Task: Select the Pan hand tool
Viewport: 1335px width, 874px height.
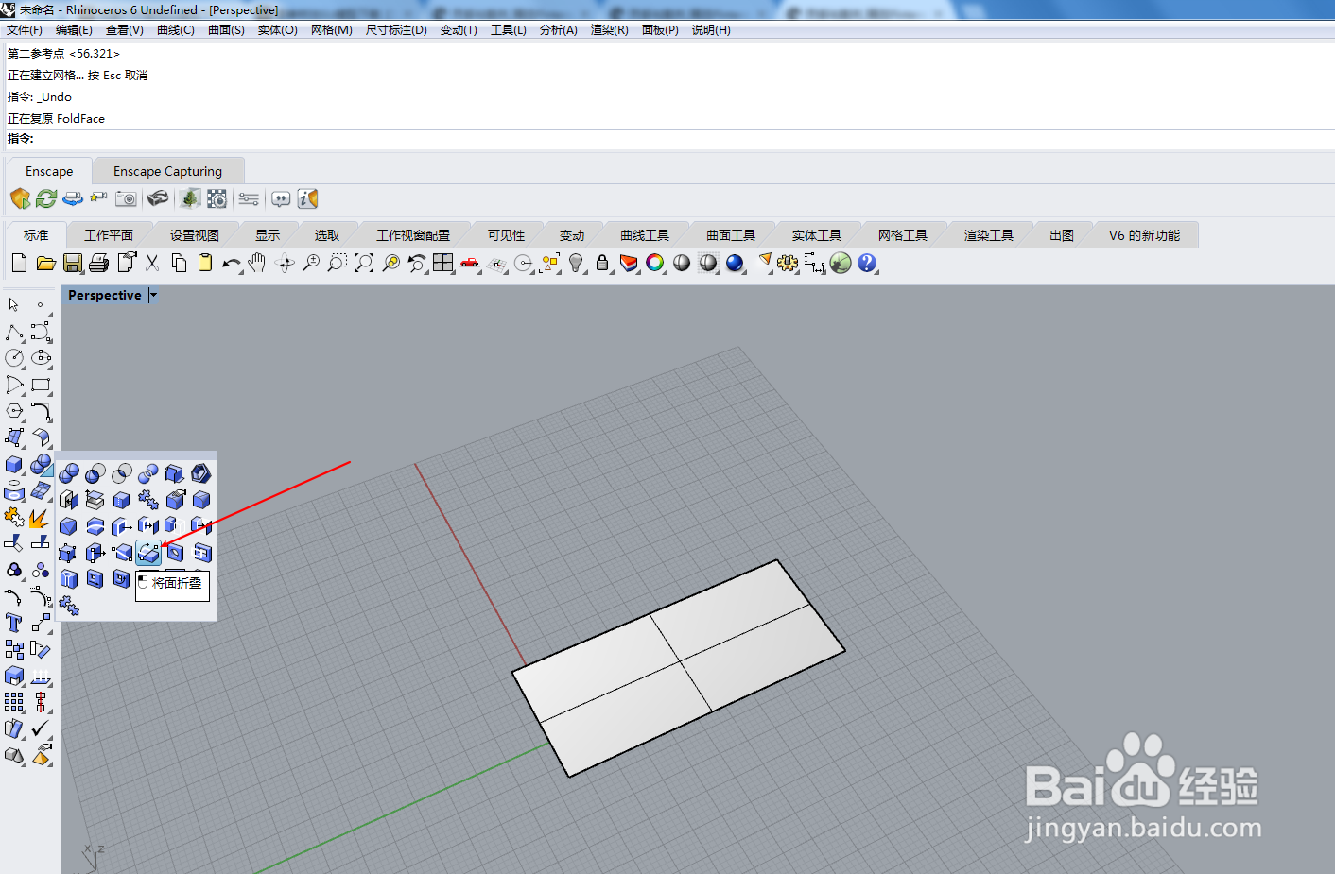Action: pyautogui.click(x=256, y=263)
